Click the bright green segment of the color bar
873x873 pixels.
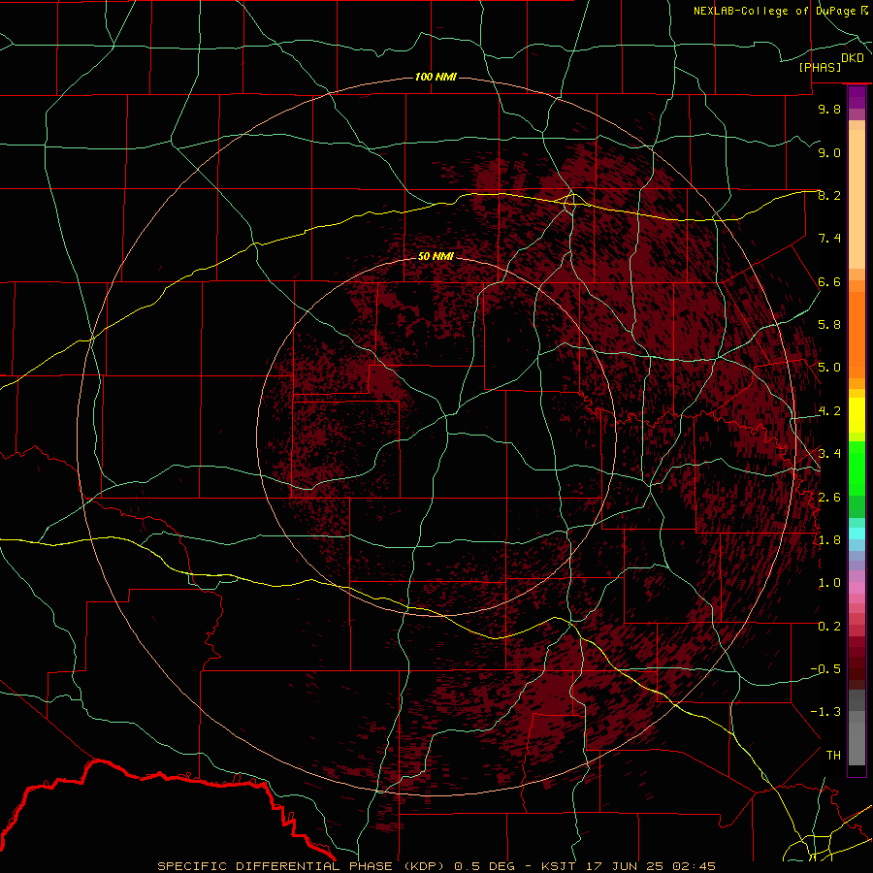tap(857, 468)
